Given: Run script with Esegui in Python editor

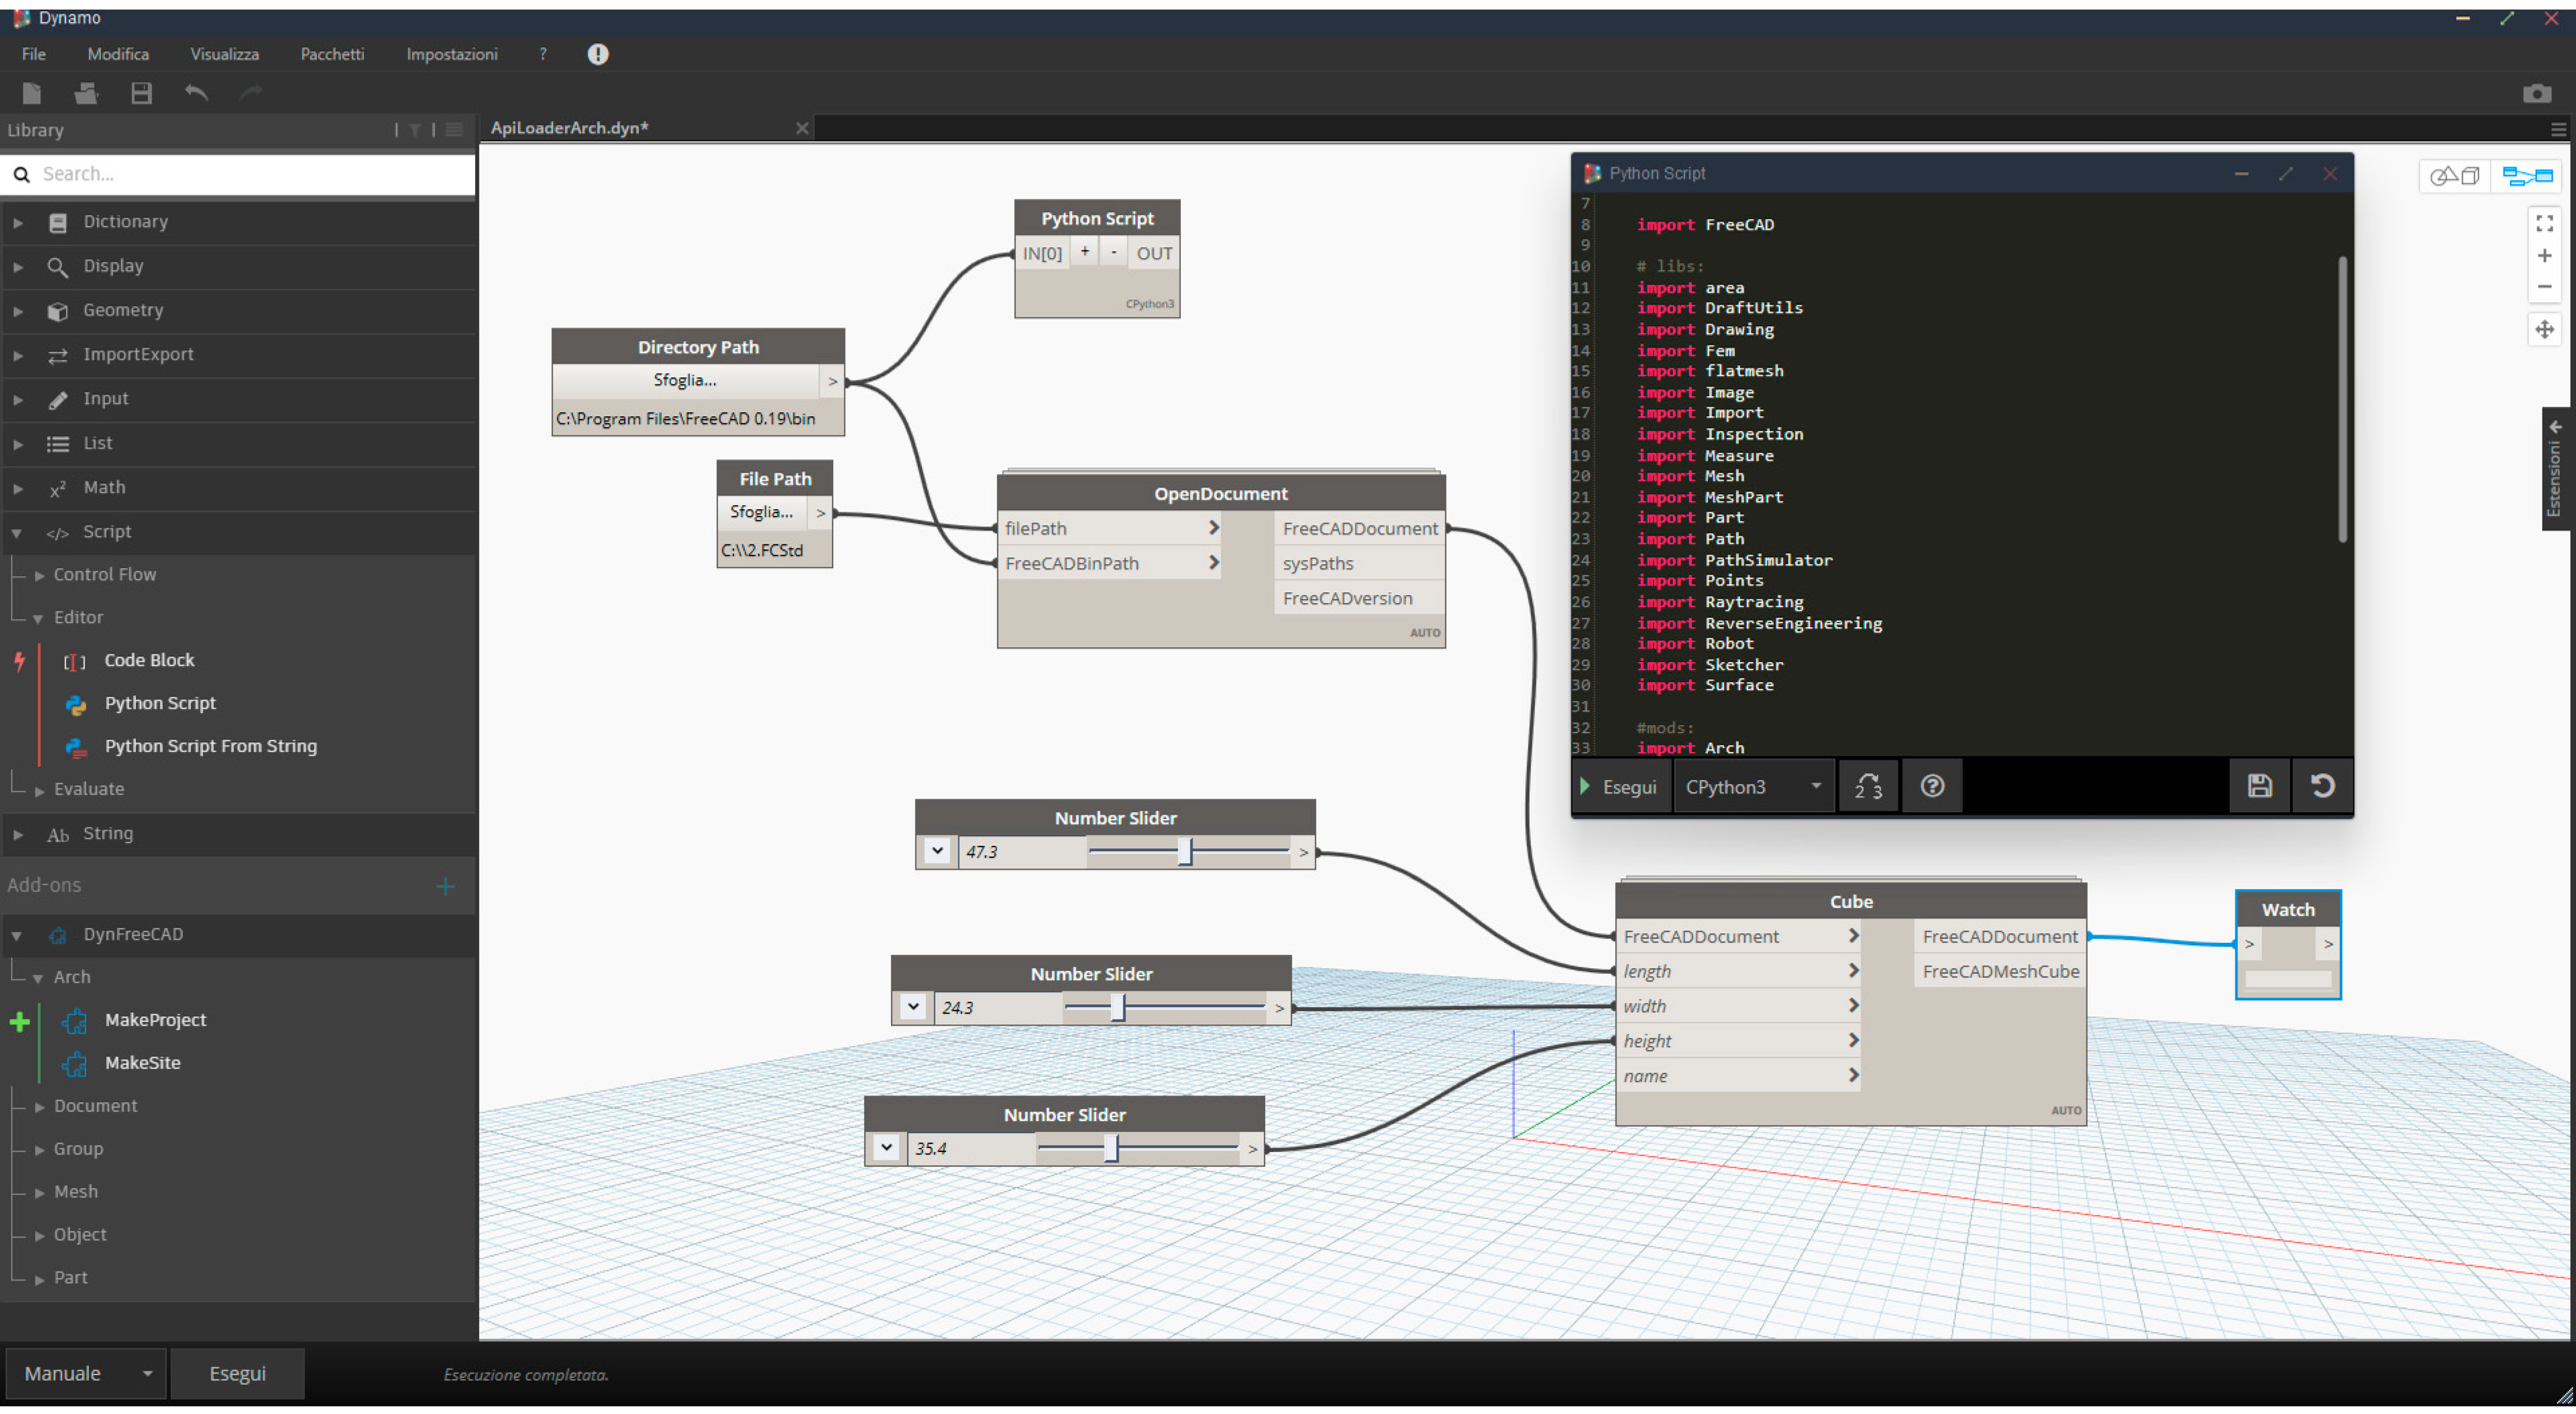Looking at the screenshot, I should tap(1620, 787).
